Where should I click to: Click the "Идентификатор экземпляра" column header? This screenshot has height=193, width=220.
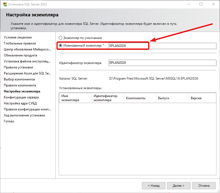[108, 98]
